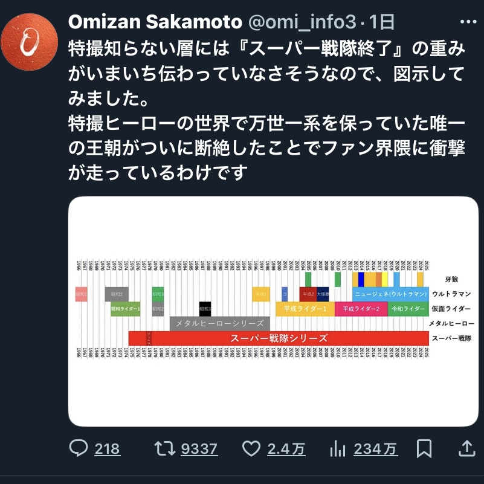Click the red スーパー戦隊シリーズ bar
This screenshot has width=484, height=484.
278,338
